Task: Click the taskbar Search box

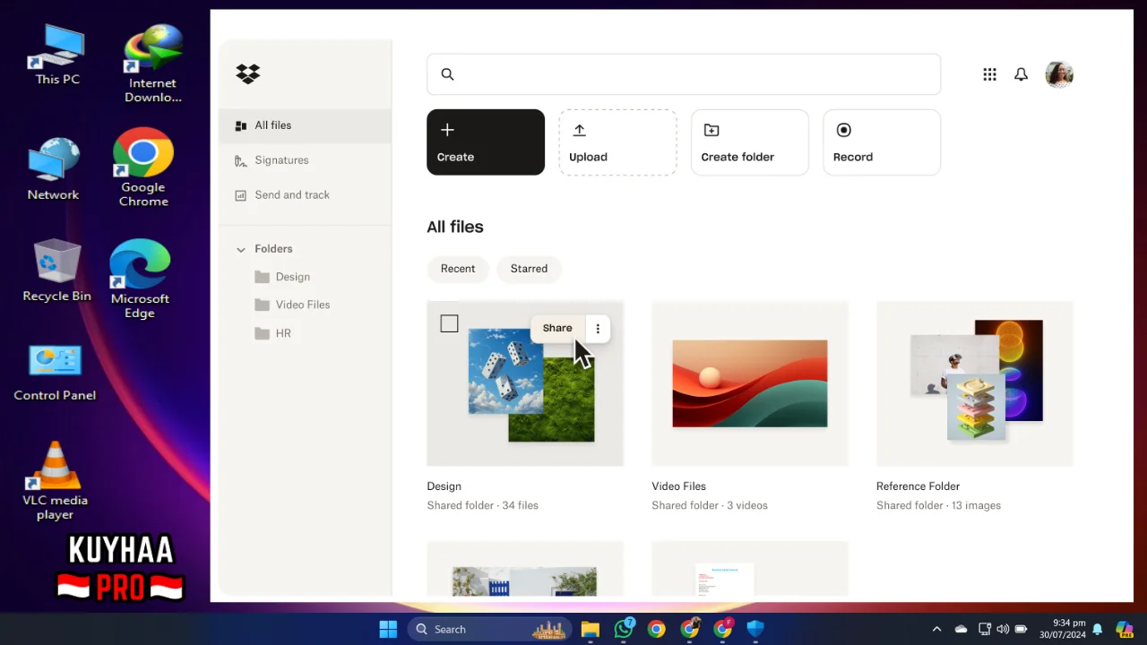Action: [491, 629]
